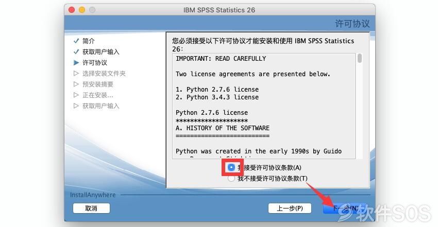Click triangle icon beside 正在安装...
Viewport: 438px width, 227px height.
(76, 95)
